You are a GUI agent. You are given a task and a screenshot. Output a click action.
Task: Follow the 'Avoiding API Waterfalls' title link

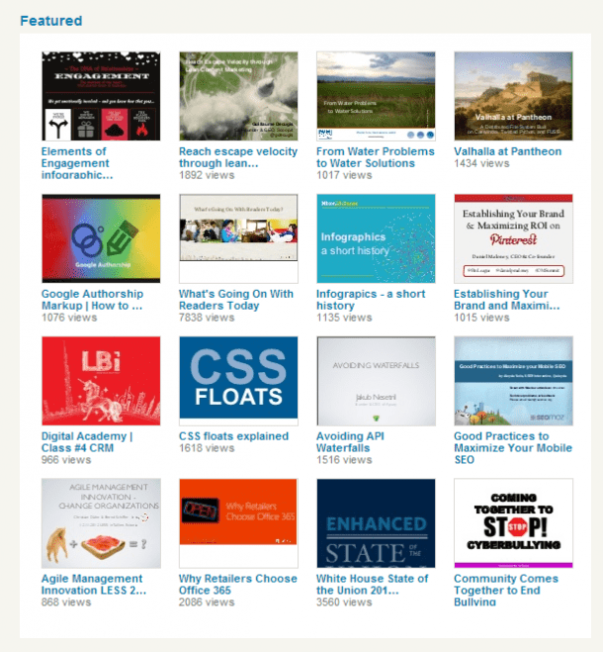coord(357,442)
